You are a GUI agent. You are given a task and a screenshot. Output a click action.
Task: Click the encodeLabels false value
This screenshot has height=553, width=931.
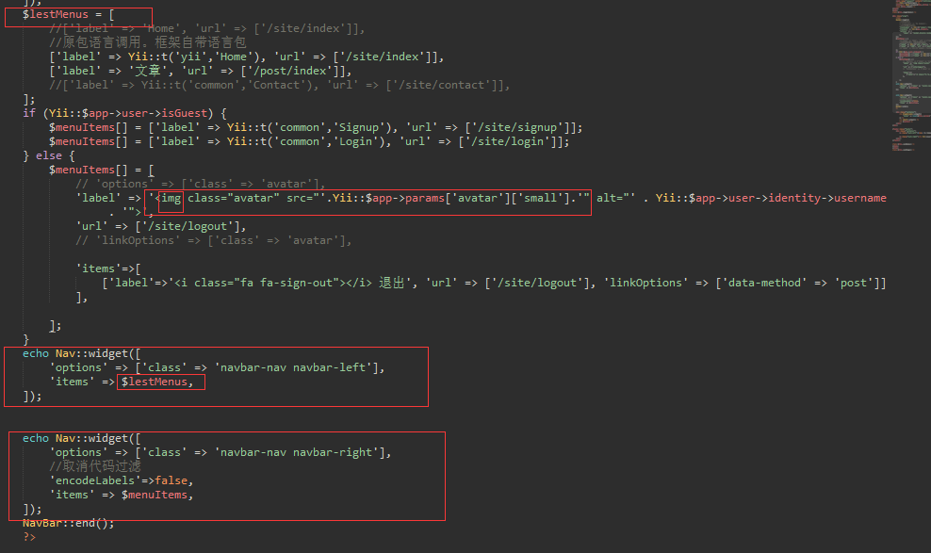click(x=171, y=481)
